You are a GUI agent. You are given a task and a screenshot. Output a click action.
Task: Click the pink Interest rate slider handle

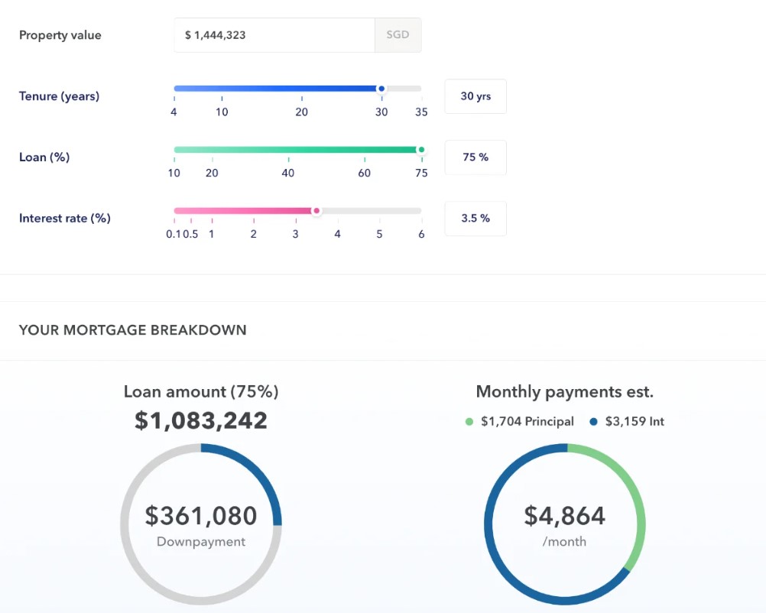pyautogui.click(x=316, y=211)
